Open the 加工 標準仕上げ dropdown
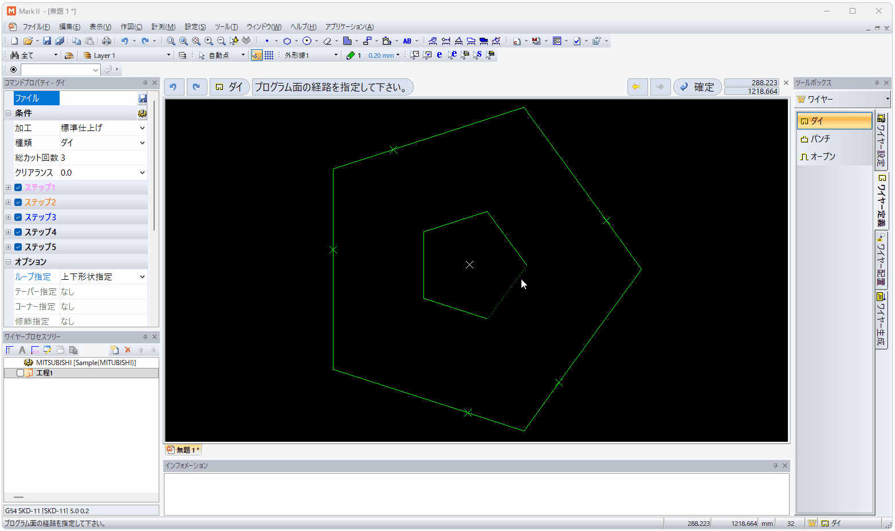The image size is (895, 531). tap(142, 128)
